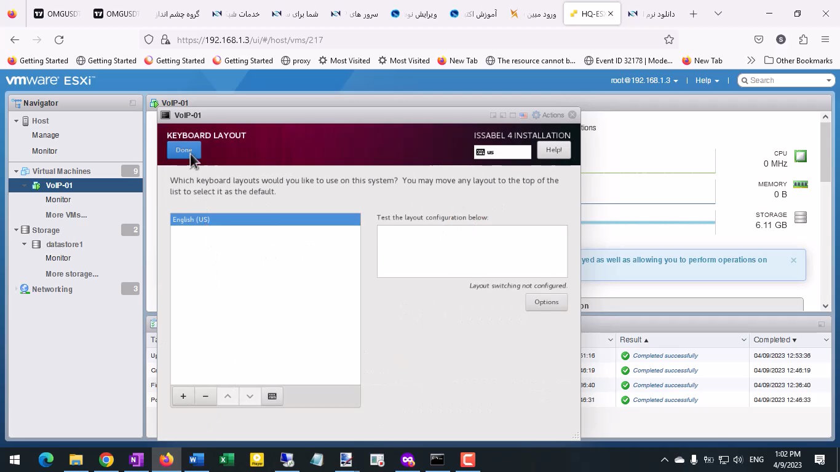Open More VMs... in the Navigator

[x=66, y=215]
